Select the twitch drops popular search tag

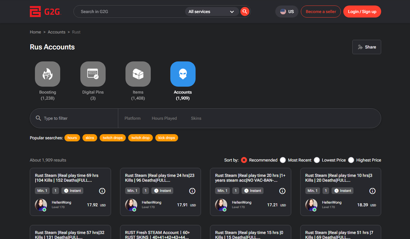[x=112, y=138]
